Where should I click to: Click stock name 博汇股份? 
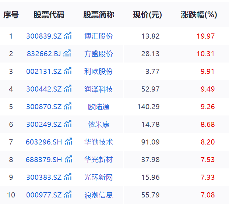pyautogui.click(x=99, y=36)
